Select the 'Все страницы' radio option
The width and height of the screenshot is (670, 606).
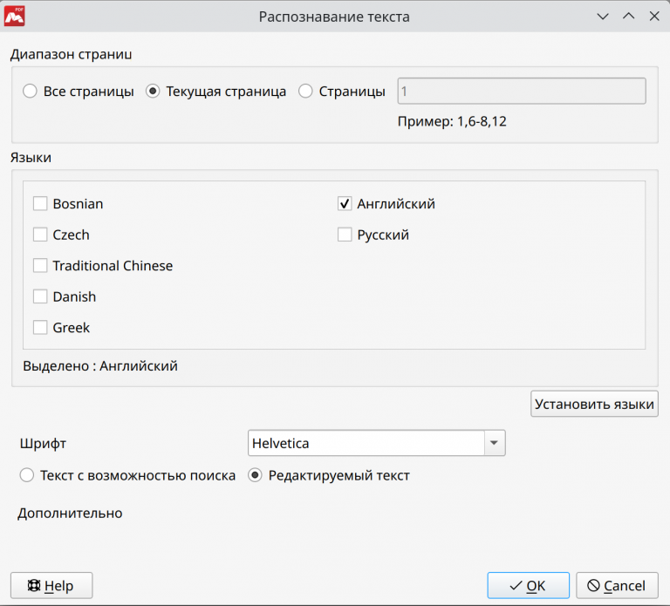31,92
